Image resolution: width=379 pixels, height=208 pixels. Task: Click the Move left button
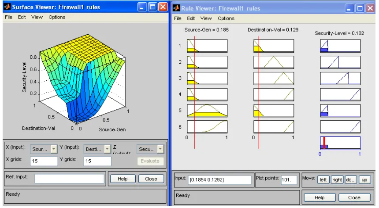tap(323, 179)
